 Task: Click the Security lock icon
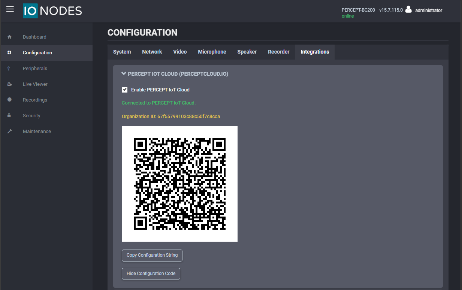click(x=9, y=116)
